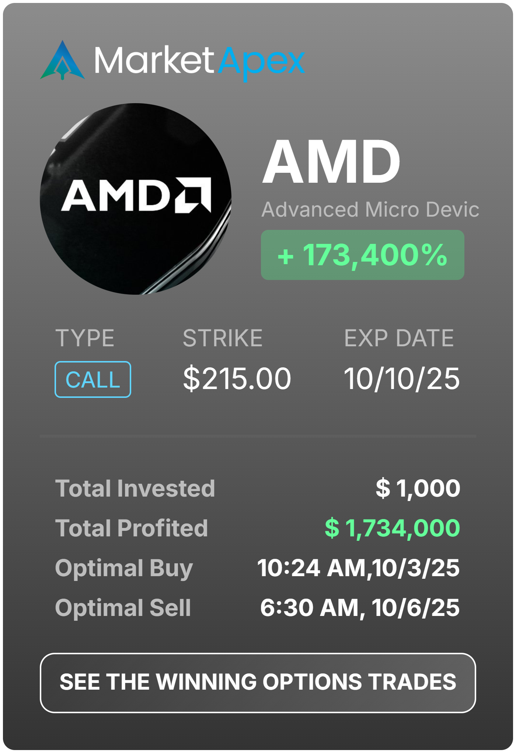
Task: Select the Total Profited row label
Action: (132, 528)
